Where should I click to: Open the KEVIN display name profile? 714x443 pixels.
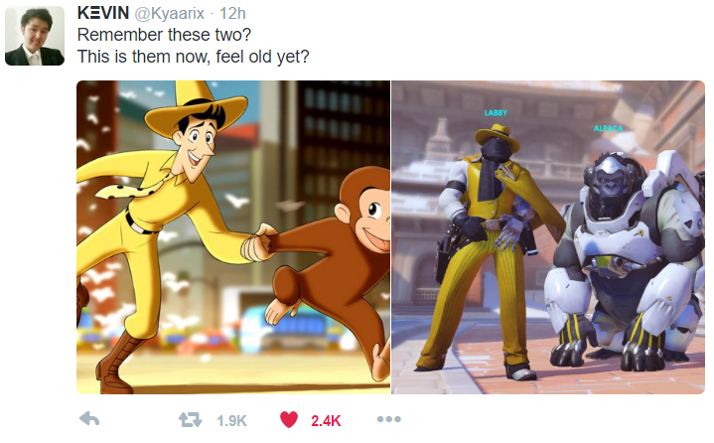pos(103,13)
